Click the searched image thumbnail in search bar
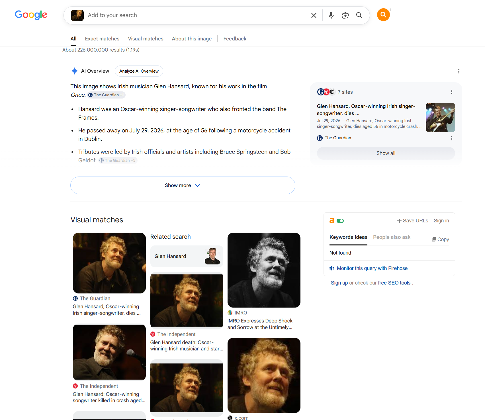This screenshot has width=485, height=420. coord(77,15)
